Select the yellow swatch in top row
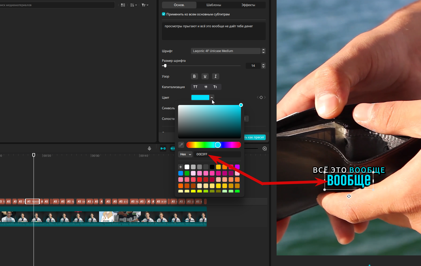The width and height of the screenshot is (421, 266). click(218, 167)
